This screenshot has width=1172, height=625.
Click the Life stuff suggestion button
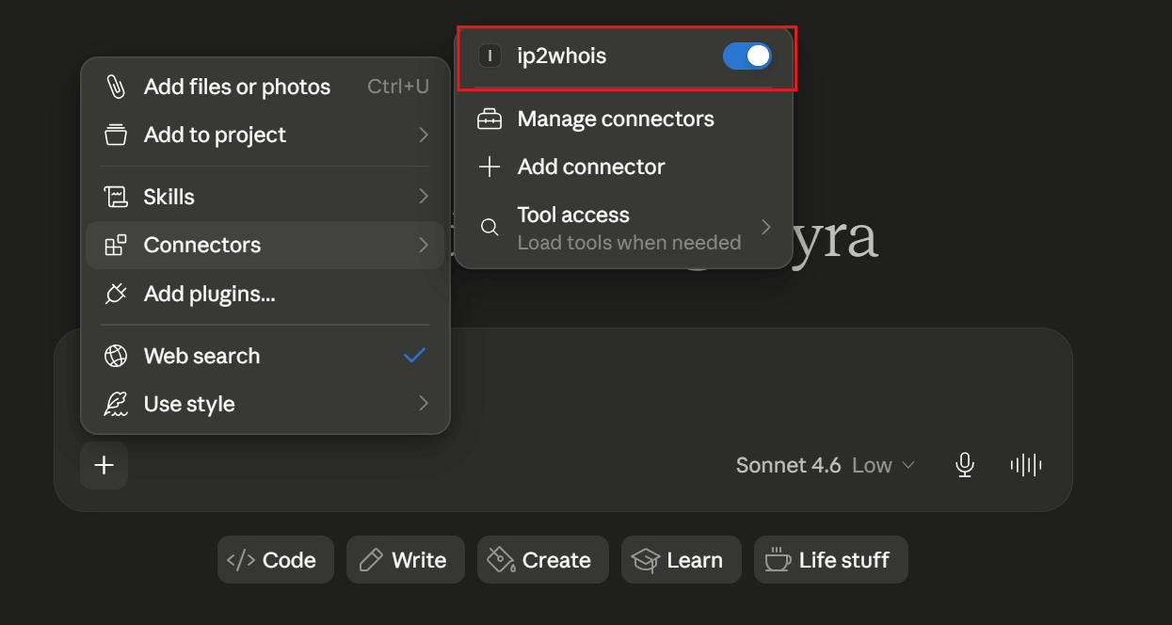click(831, 560)
